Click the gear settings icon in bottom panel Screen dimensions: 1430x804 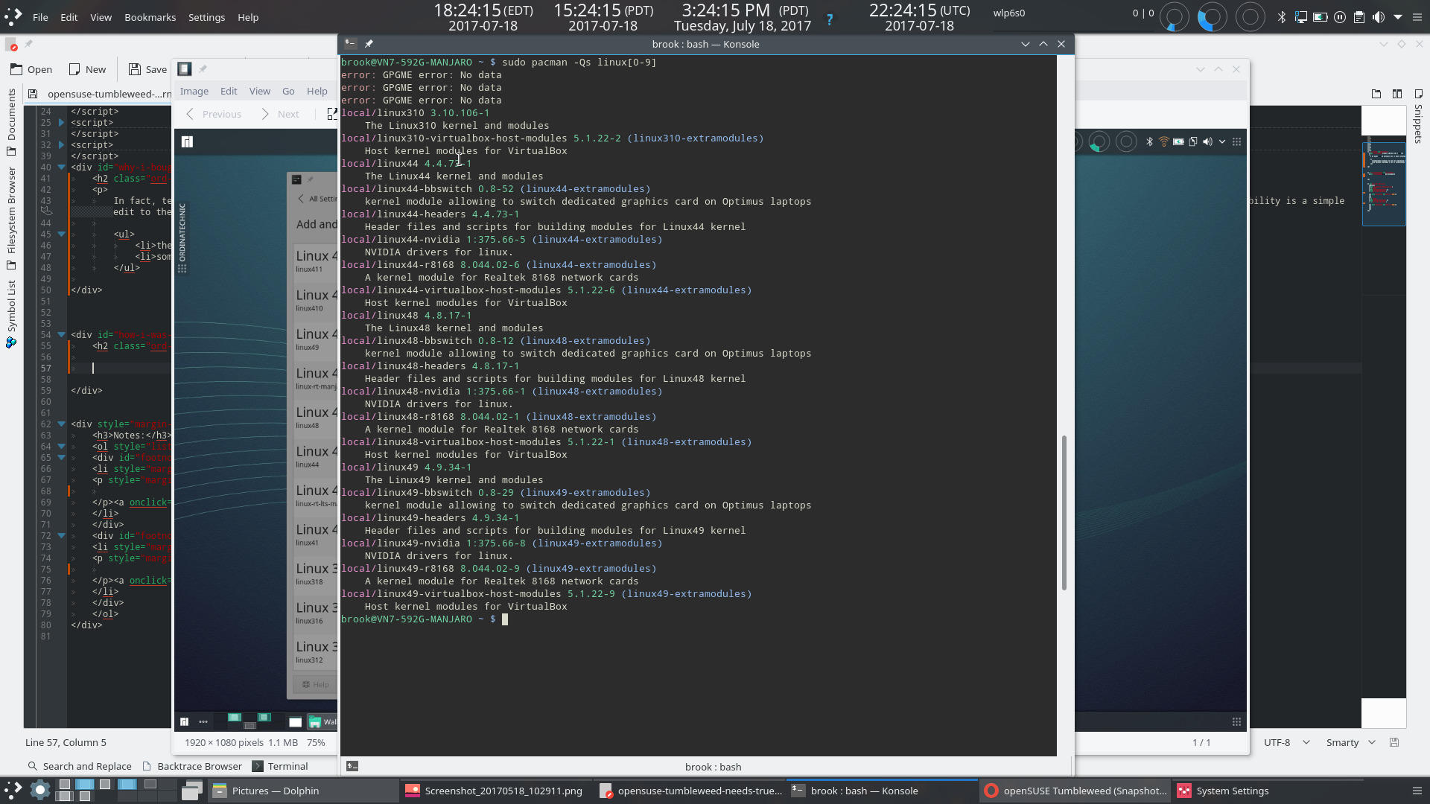(x=40, y=791)
